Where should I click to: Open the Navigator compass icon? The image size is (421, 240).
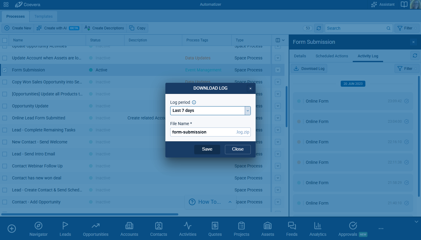38,226
